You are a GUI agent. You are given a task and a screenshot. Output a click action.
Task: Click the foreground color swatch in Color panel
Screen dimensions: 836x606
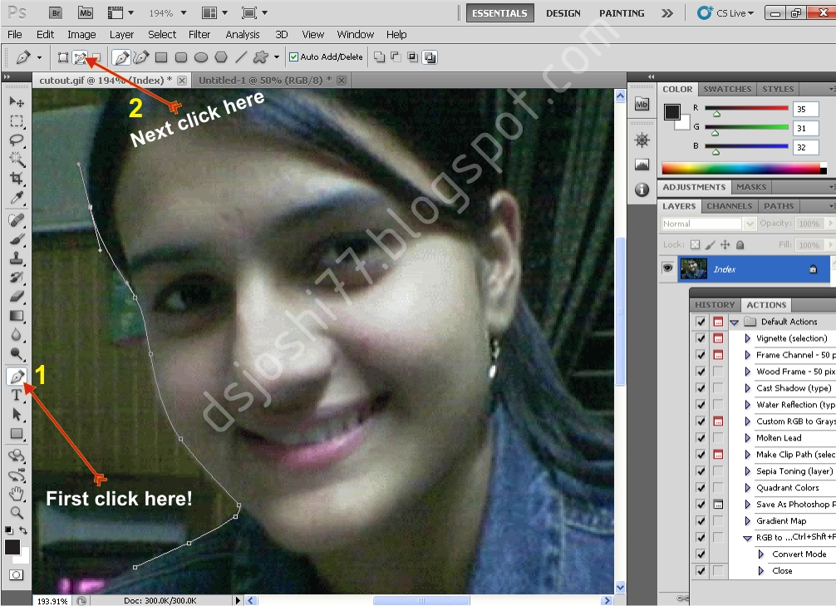click(672, 111)
